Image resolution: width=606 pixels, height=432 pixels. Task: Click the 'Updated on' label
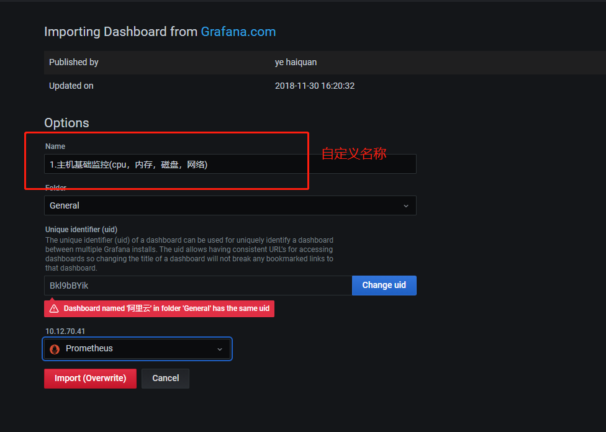[x=71, y=86]
